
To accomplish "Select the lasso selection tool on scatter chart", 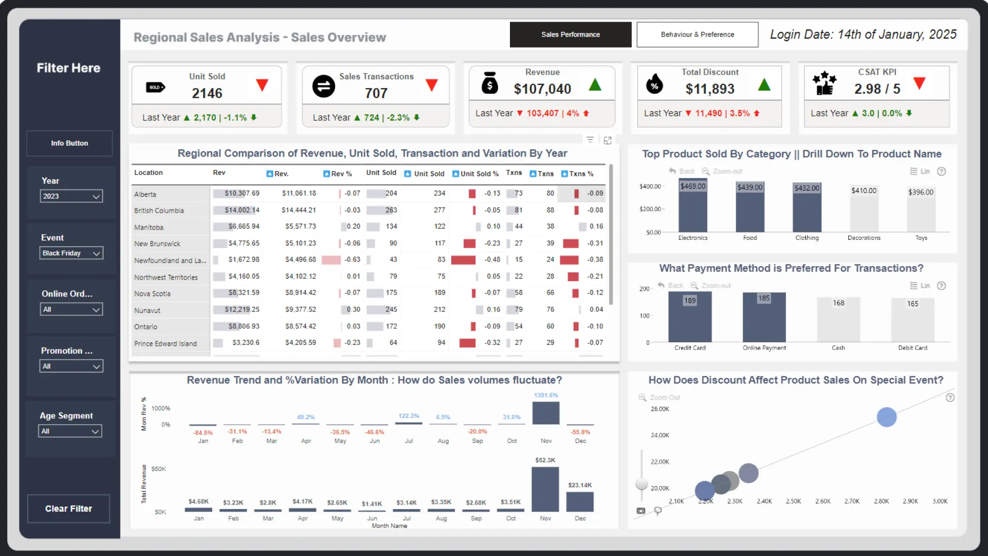I will pos(658,511).
